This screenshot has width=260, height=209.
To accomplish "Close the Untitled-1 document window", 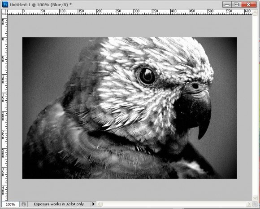I will [249, 4].
